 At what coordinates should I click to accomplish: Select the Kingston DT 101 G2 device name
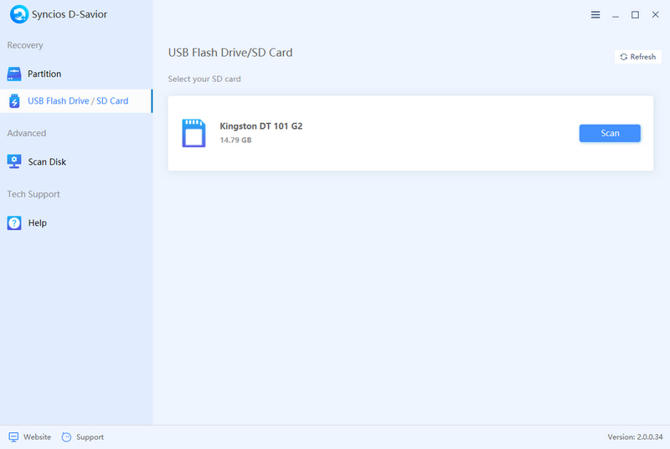click(260, 125)
